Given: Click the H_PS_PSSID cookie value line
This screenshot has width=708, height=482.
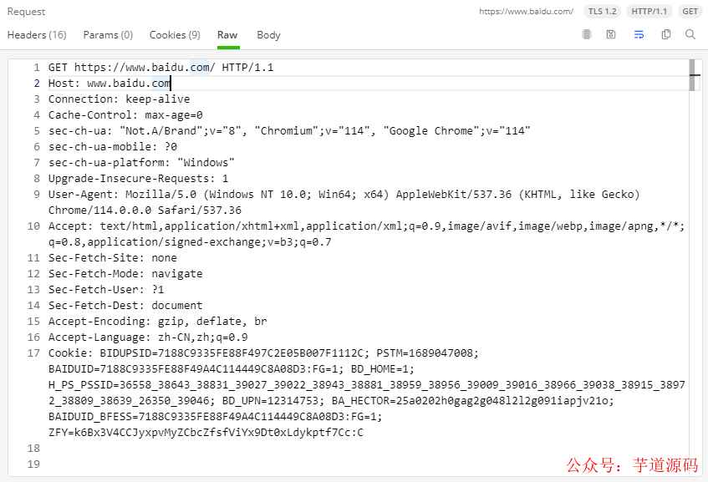Looking at the screenshot, I should coord(367,384).
